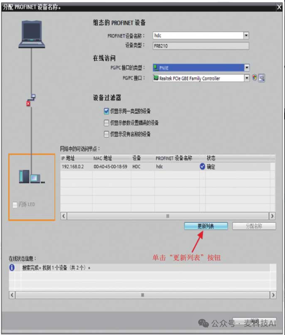Uncheck show only same type devices
The width and height of the screenshot is (285, 335).
pos(106,111)
